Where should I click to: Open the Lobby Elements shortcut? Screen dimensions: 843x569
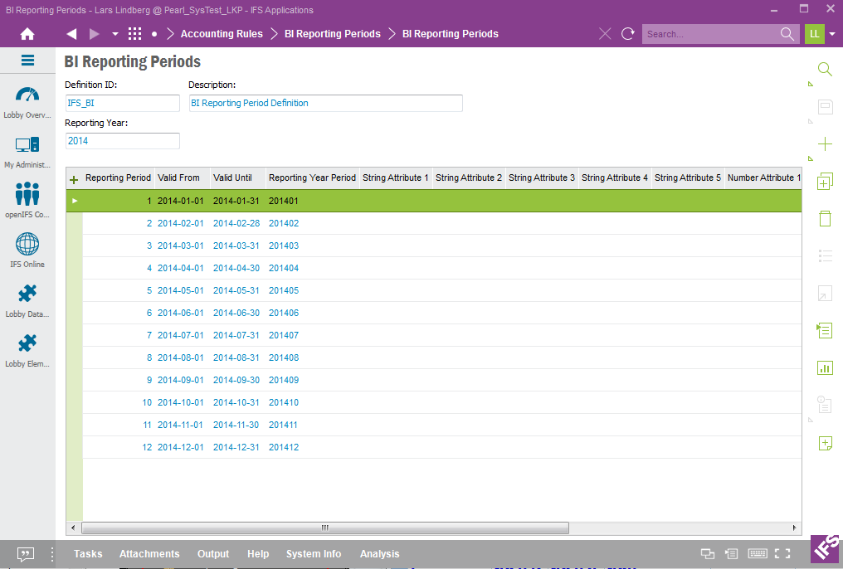pyautogui.click(x=27, y=351)
